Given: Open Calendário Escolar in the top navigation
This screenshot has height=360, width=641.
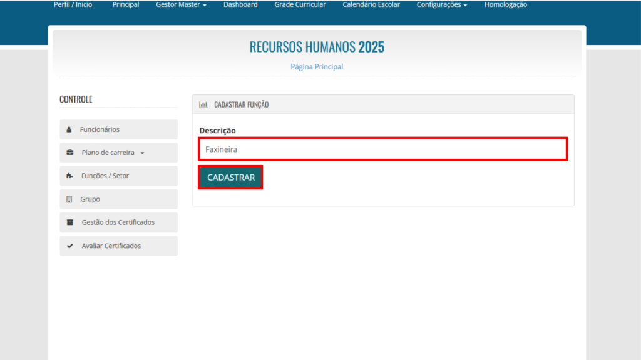Looking at the screenshot, I should 371,4.
